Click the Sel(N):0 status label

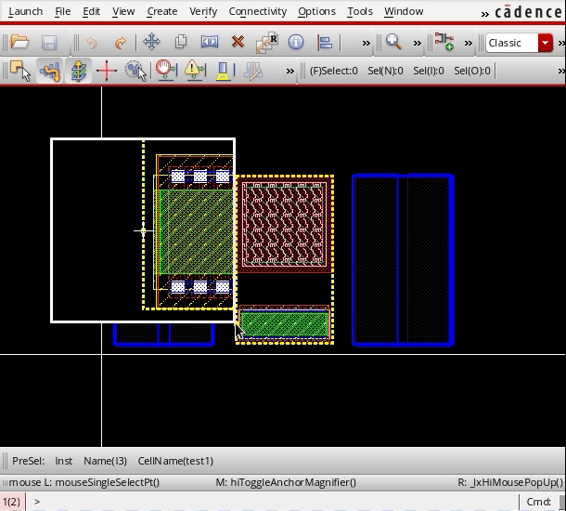(385, 71)
